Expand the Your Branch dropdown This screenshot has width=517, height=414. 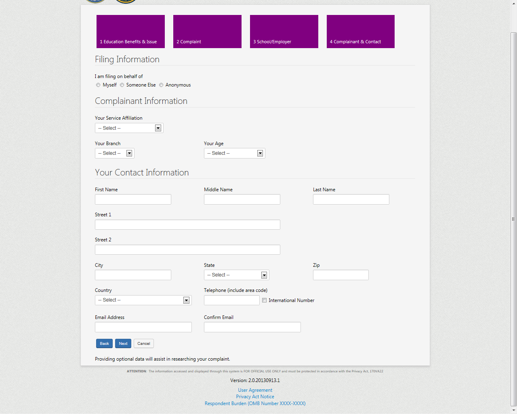(115, 153)
